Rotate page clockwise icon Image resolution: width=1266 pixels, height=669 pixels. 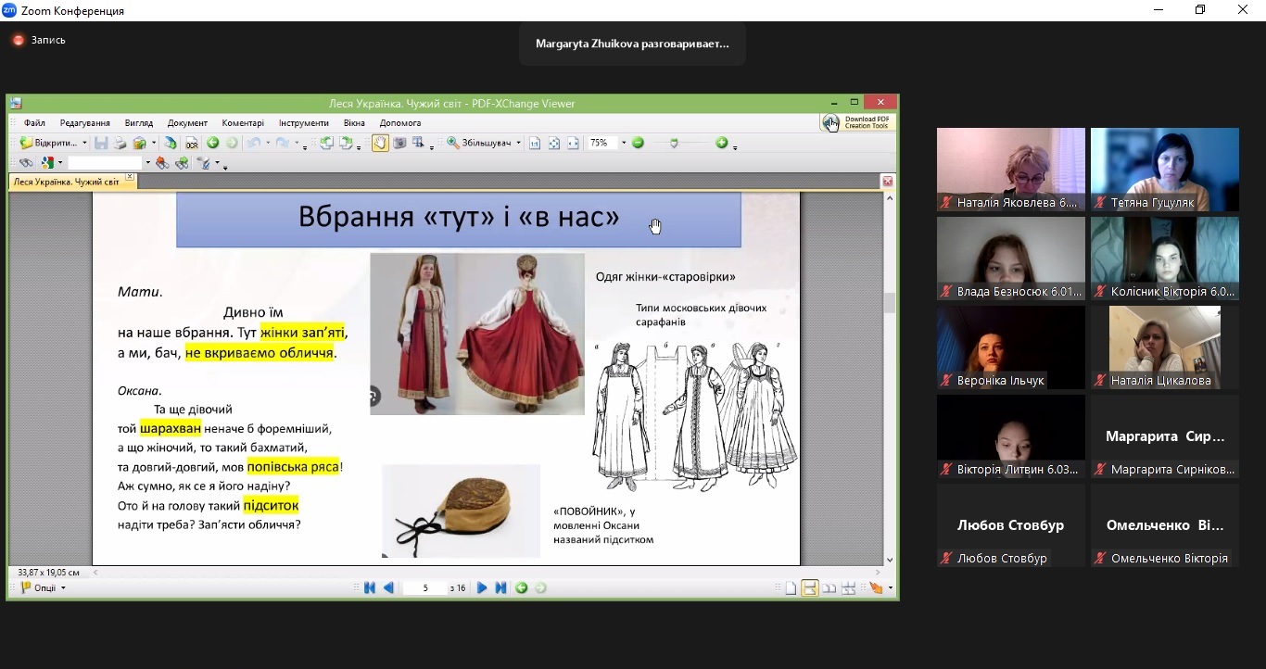pyautogui.click(x=346, y=143)
